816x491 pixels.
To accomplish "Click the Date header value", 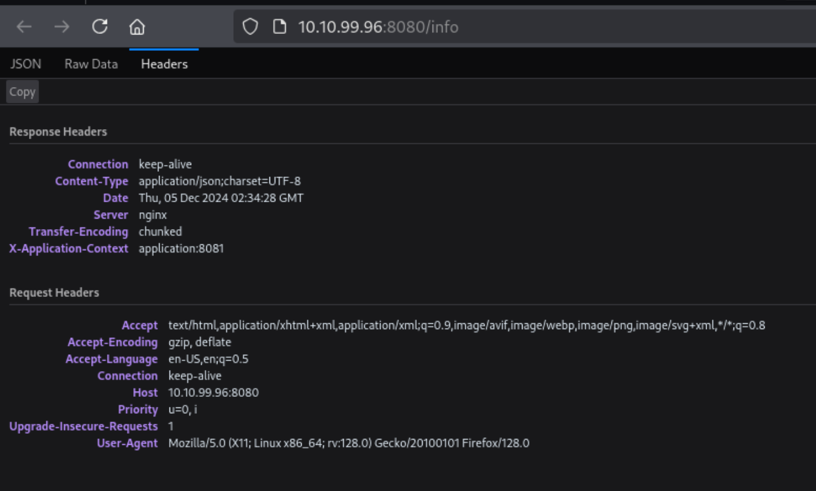I will [221, 198].
